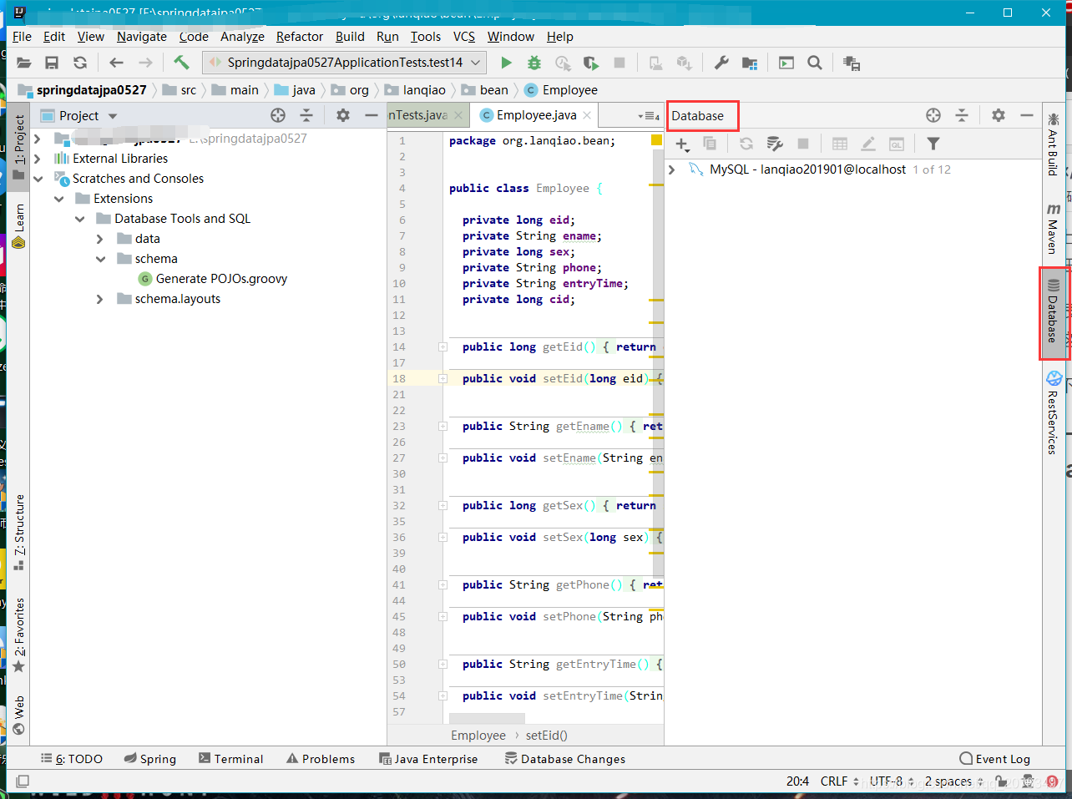Open the RestServices side tab
Viewport: 1072px width, 799px height.
click(x=1054, y=413)
